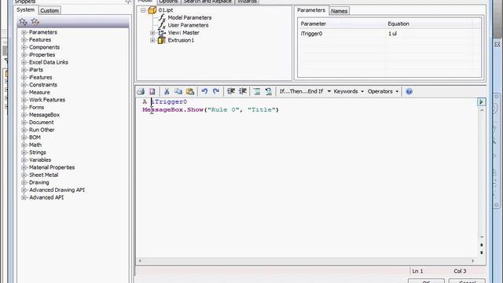Undo the last edit
The image size is (503, 283).
click(204, 91)
